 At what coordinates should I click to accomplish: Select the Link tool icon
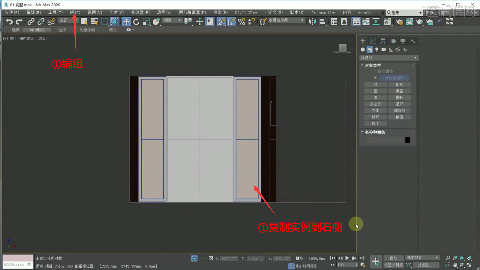pos(31,22)
